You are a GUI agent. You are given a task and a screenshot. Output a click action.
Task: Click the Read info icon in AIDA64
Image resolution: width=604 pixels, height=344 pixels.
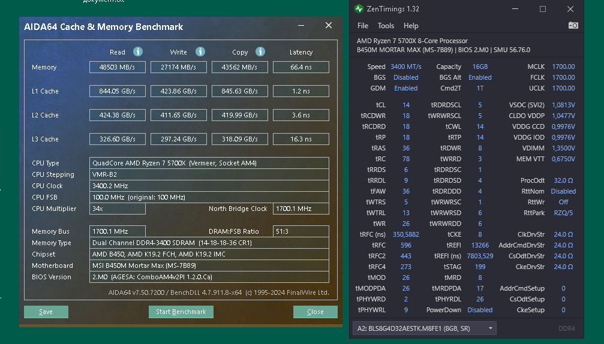(138, 52)
